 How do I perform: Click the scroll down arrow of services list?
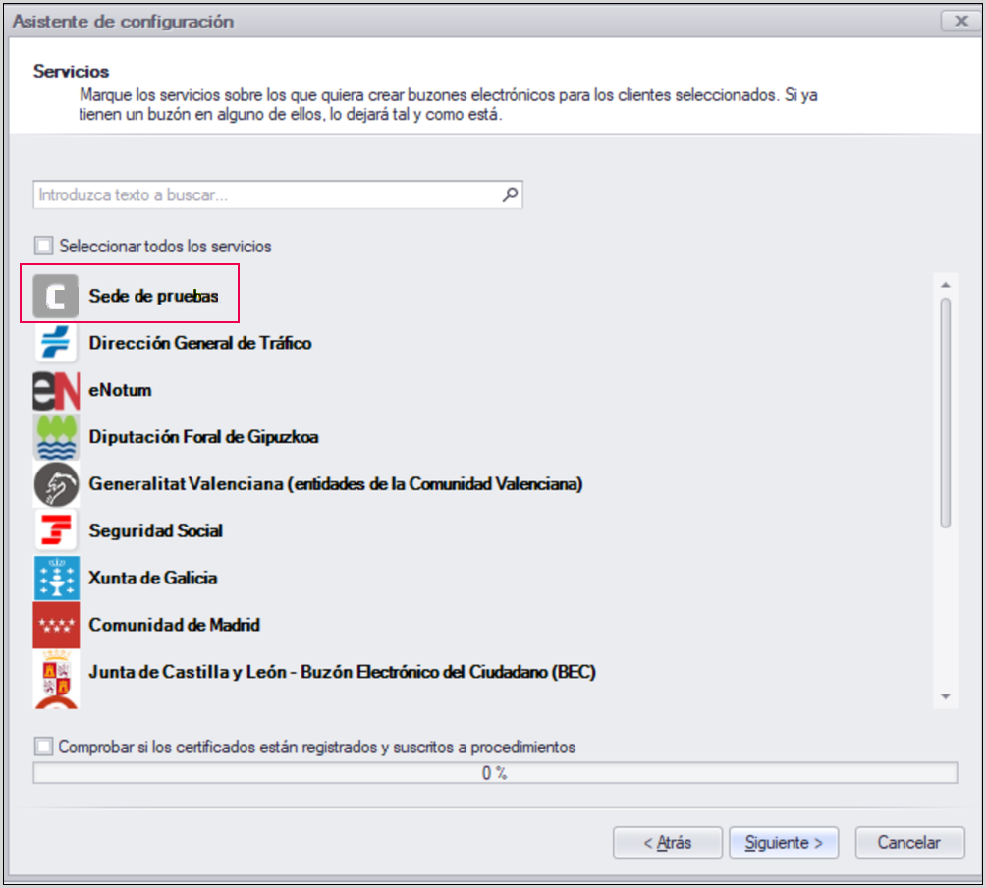click(x=945, y=696)
